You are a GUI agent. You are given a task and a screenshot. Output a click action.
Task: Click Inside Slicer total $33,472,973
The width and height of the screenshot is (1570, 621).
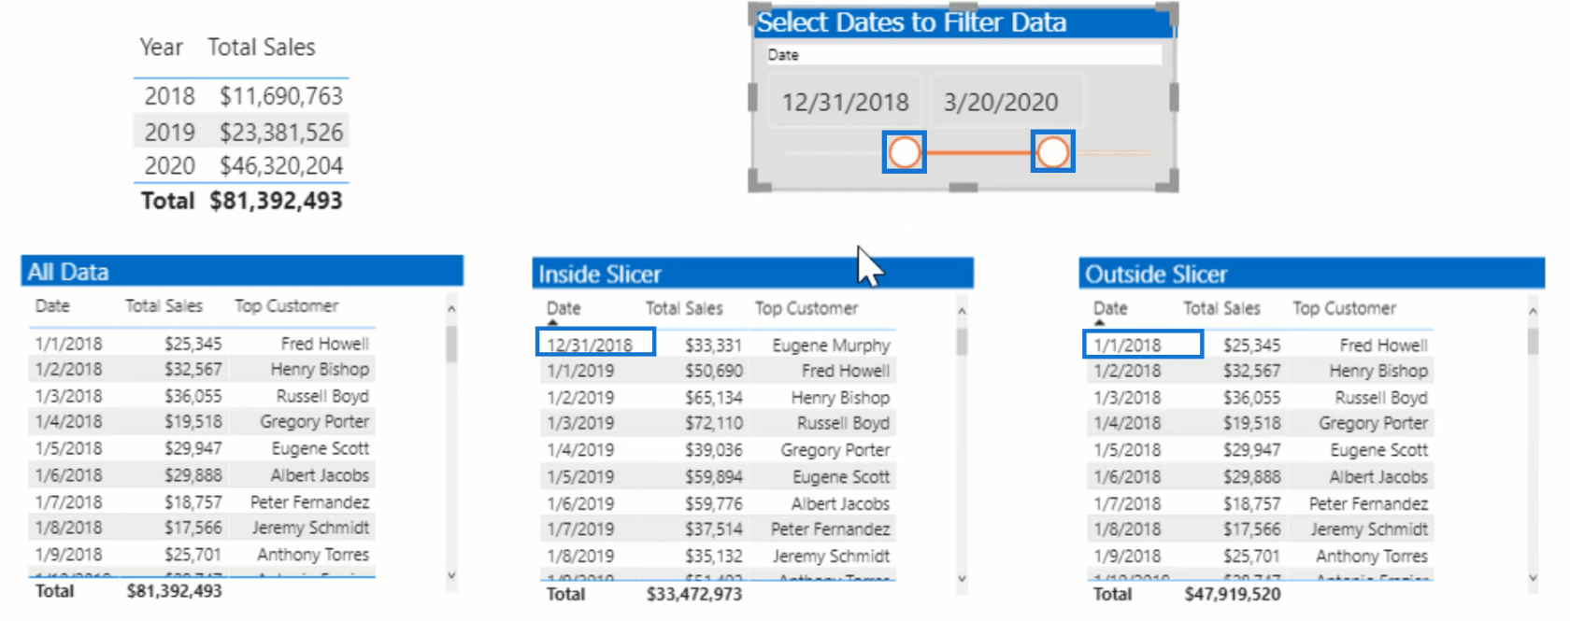pos(694,594)
